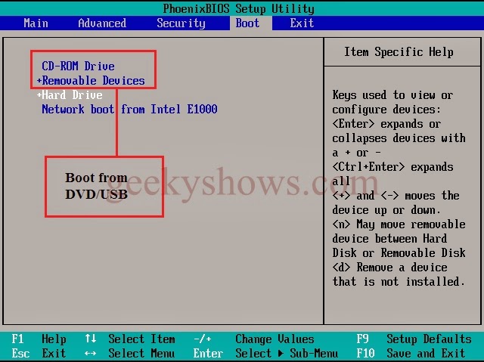Click the F1 Help hint
This screenshot has width=484, height=362.
(x=39, y=339)
